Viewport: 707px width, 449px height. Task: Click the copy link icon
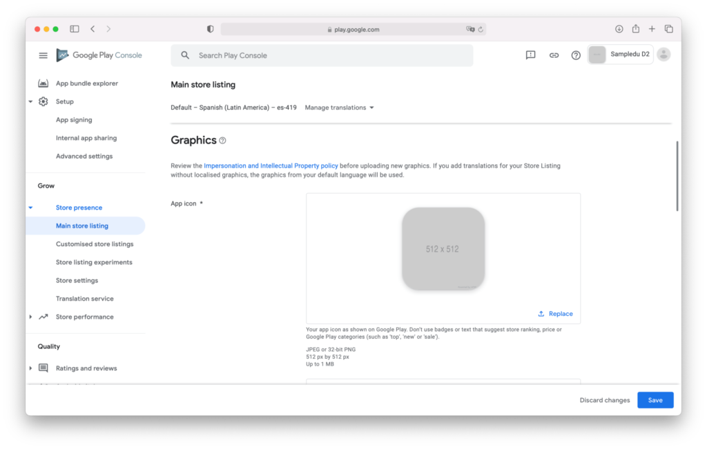(x=553, y=54)
